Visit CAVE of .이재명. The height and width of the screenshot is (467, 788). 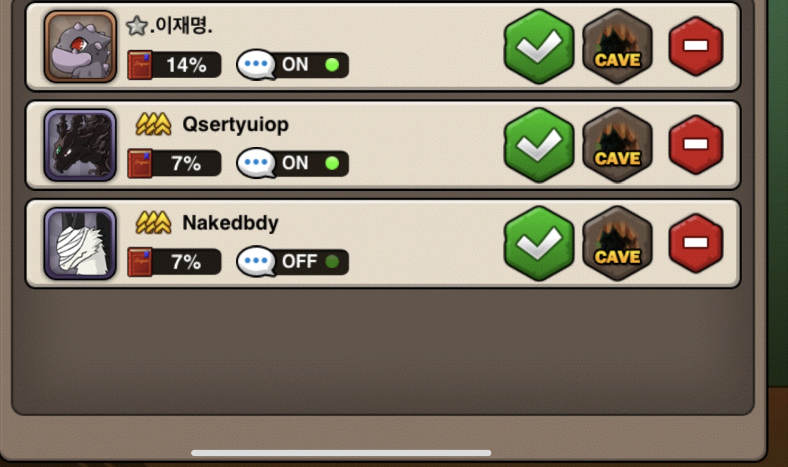coord(618,46)
